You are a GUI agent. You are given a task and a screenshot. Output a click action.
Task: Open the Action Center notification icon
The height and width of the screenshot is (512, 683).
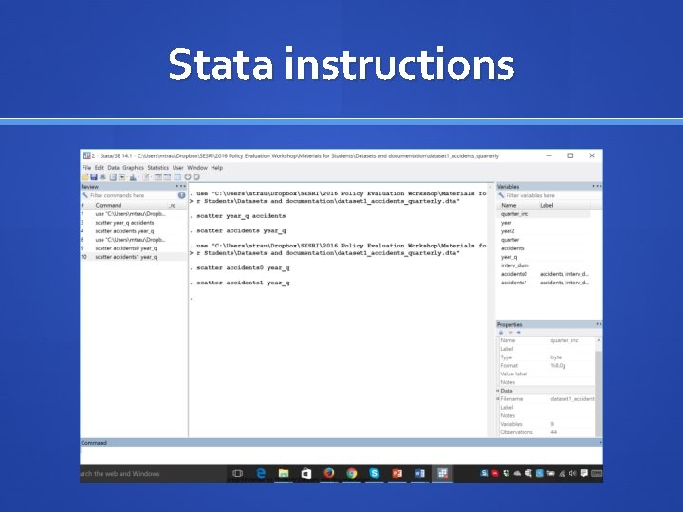click(x=584, y=473)
